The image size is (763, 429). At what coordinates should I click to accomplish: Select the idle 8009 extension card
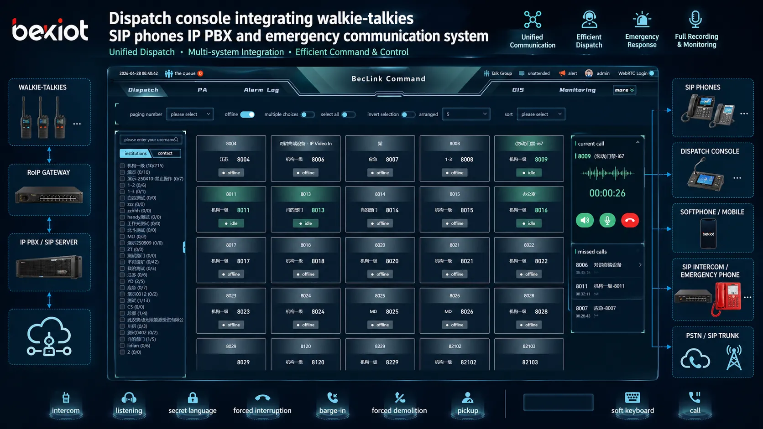tap(529, 159)
